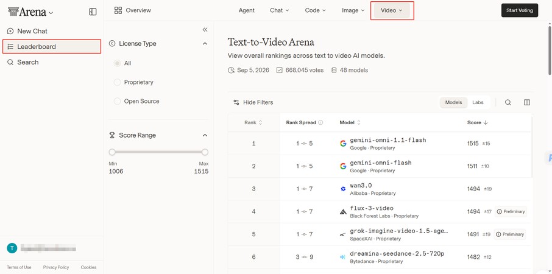Click the New Chat icon
Screen dimensions: 552x274
pyautogui.click(x=10, y=31)
